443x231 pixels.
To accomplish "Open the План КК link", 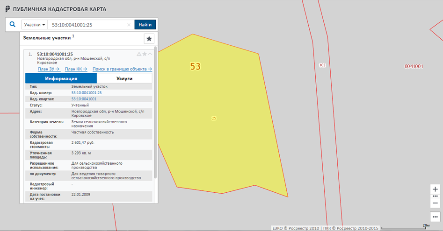I will [76, 69].
